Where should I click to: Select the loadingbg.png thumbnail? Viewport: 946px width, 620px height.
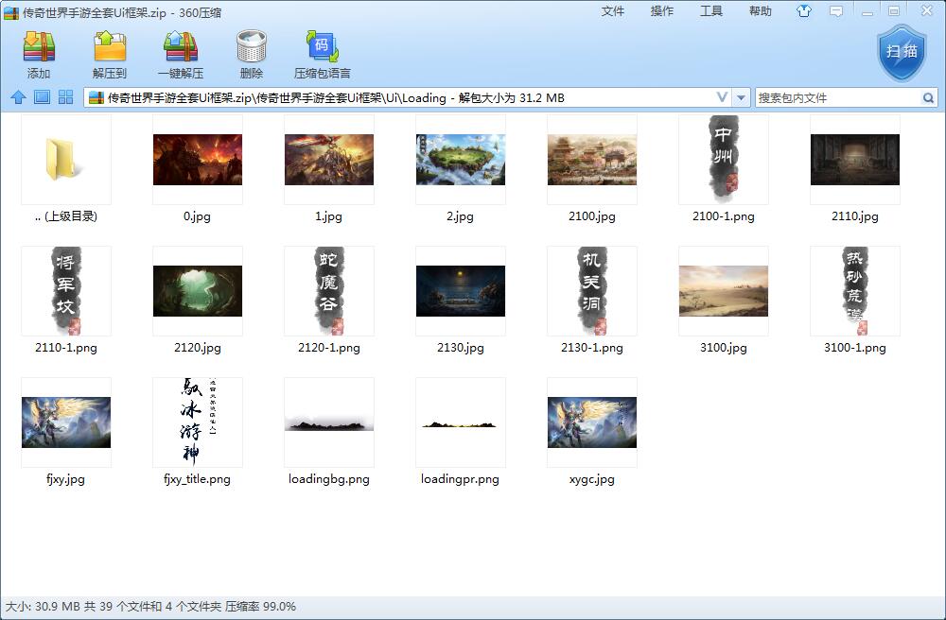329,423
